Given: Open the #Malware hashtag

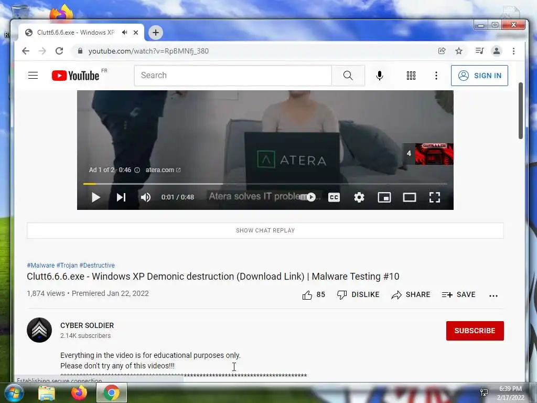Looking at the screenshot, I should coord(41,265).
